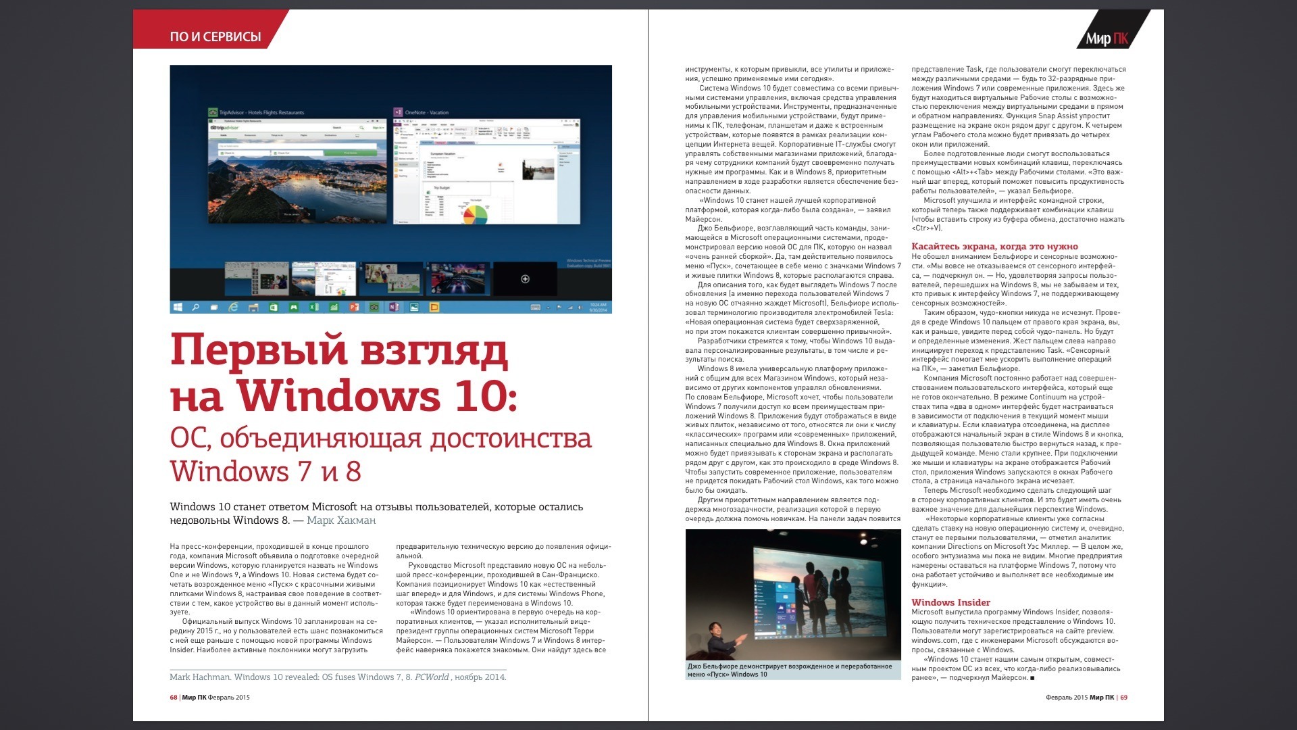Image resolution: width=1297 pixels, height=730 pixels.
Task: Click the green Finance chart icon in the pictured taskbar
Action: [334, 307]
